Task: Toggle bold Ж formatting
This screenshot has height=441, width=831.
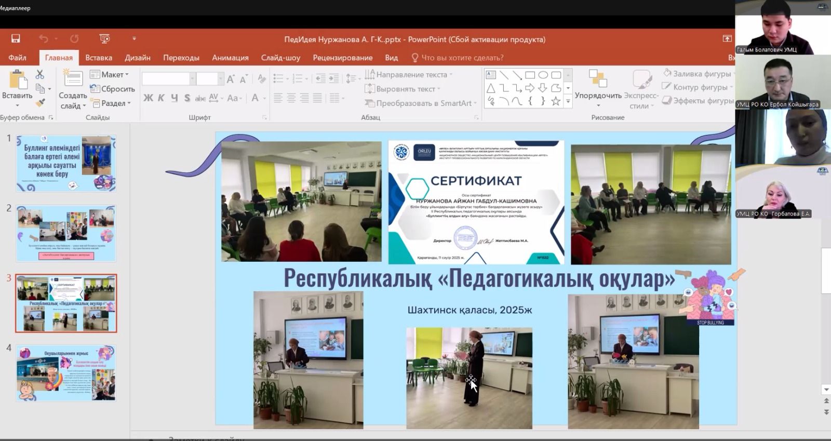Action: coord(148,98)
